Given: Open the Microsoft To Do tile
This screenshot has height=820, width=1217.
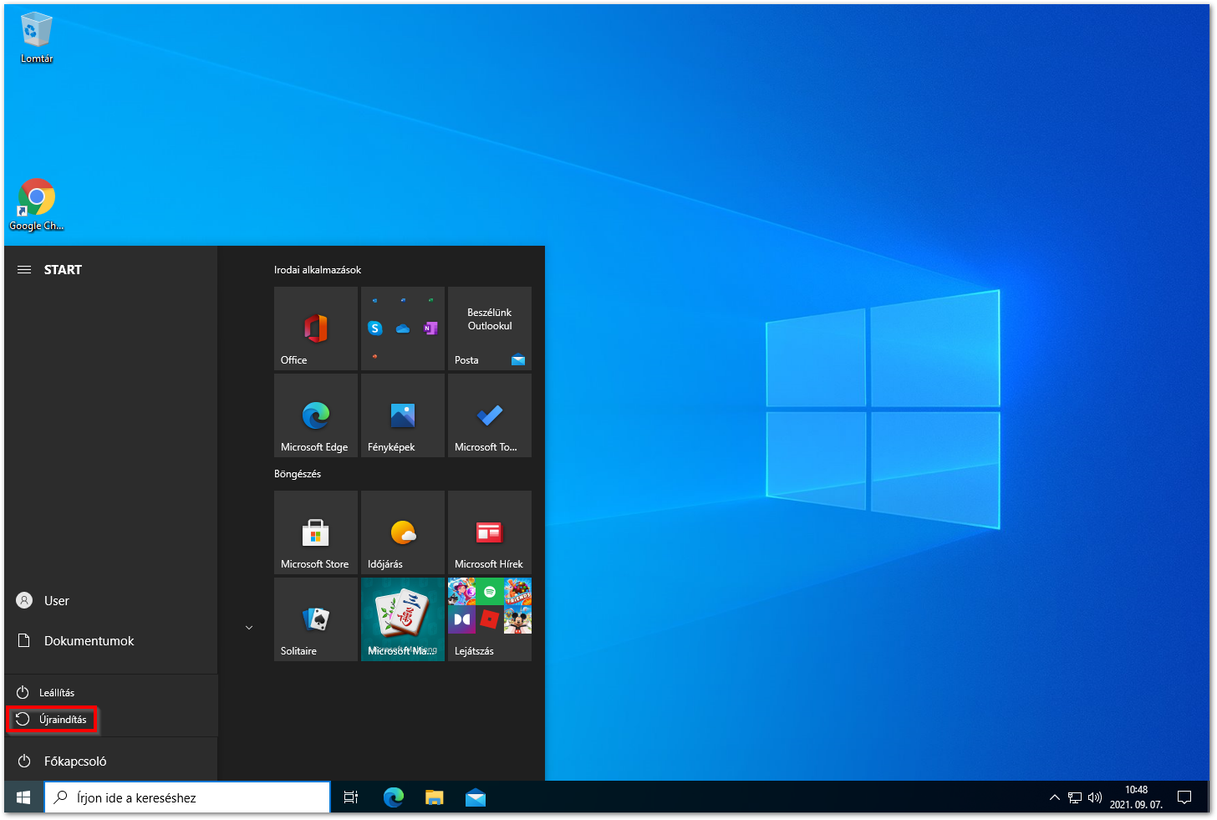Looking at the screenshot, I should (490, 415).
